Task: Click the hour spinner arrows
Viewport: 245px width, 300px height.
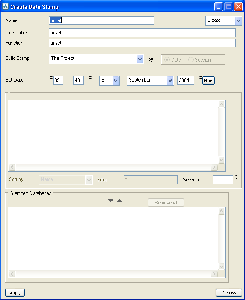Action: pos(51,78)
